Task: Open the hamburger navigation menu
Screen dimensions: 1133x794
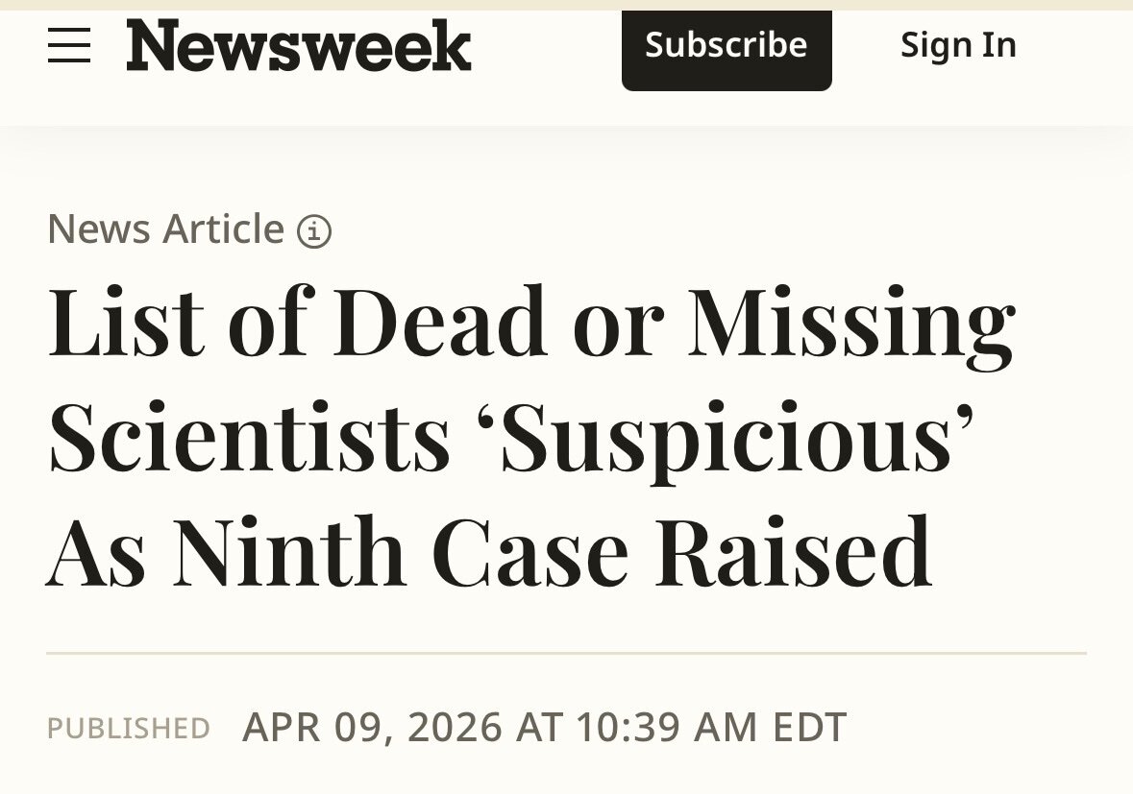Action: tap(69, 45)
